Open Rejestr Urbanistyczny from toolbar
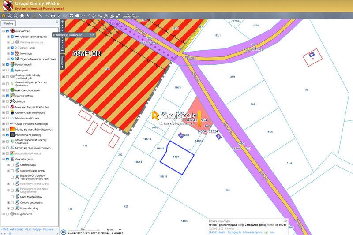 click(x=131, y=16)
